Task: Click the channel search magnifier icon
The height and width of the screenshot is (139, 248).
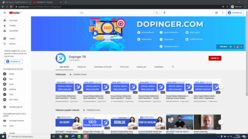Action: point(173,67)
